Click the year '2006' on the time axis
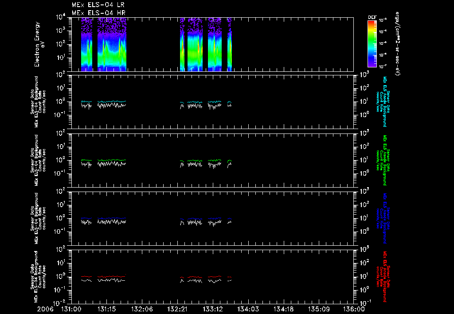 click(x=45, y=309)
